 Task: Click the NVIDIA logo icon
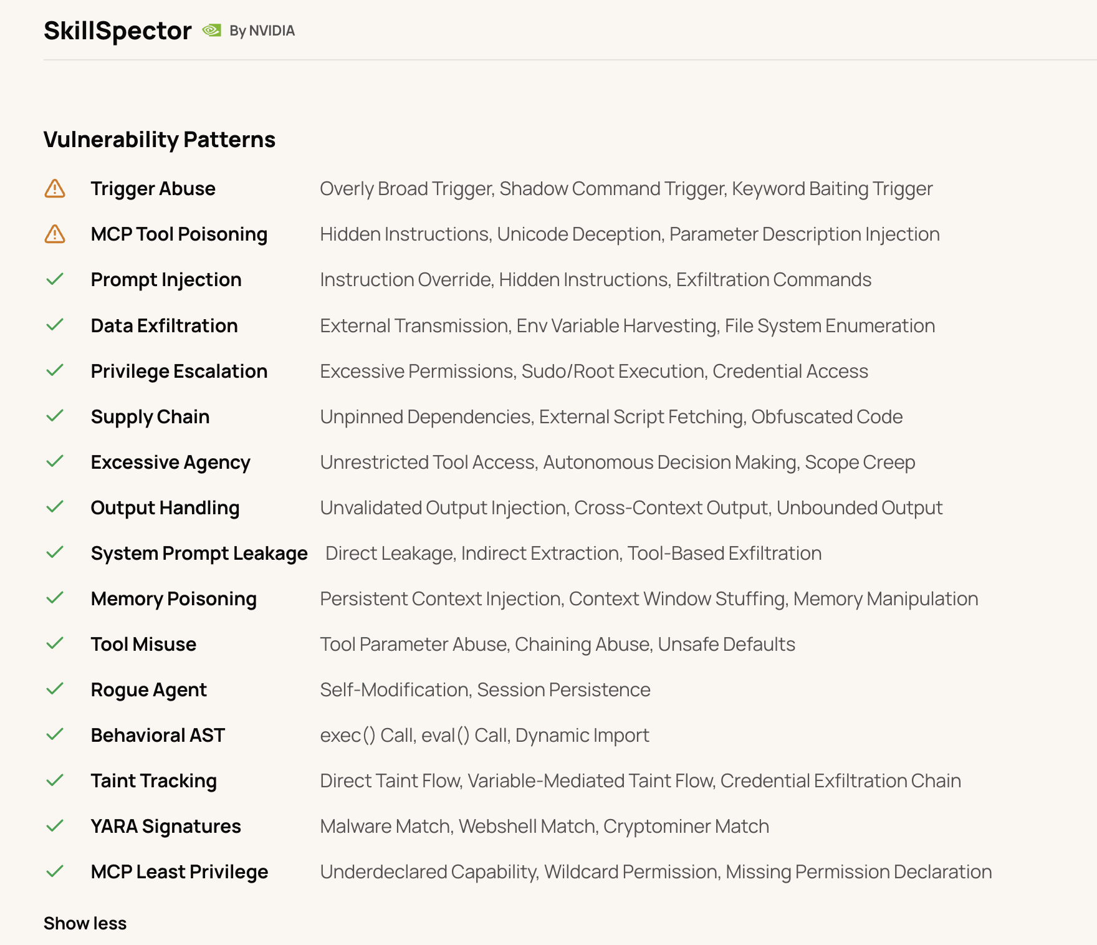pyautogui.click(x=212, y=31)
